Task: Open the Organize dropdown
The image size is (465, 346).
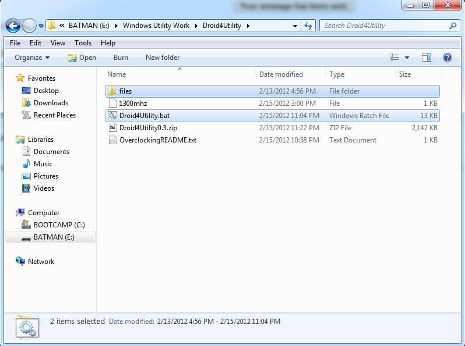Action: pyautogui.click(x=32, y=58)
